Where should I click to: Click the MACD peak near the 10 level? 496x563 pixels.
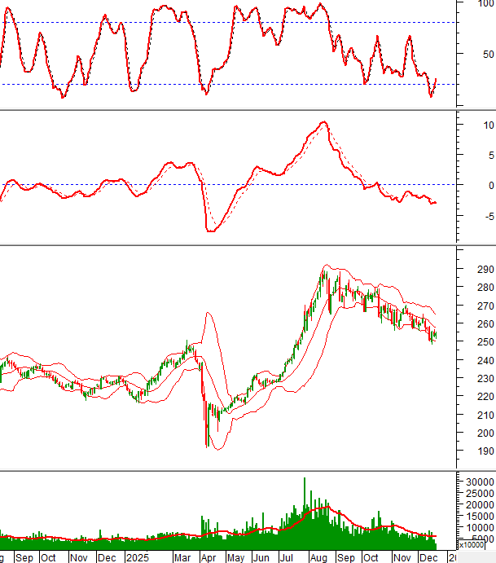323,122
